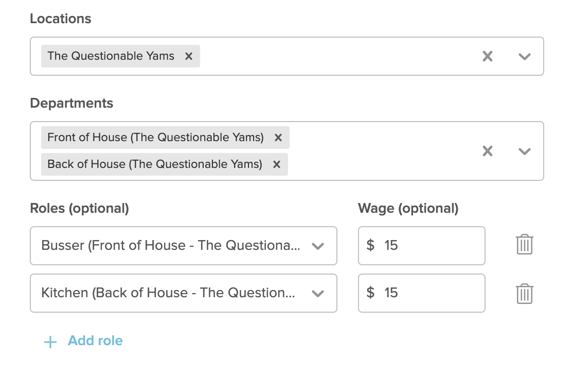Screen dimensions: 573x374
Task: Remove The Questionable Yams location tag
Action: (x=189, y=56)
